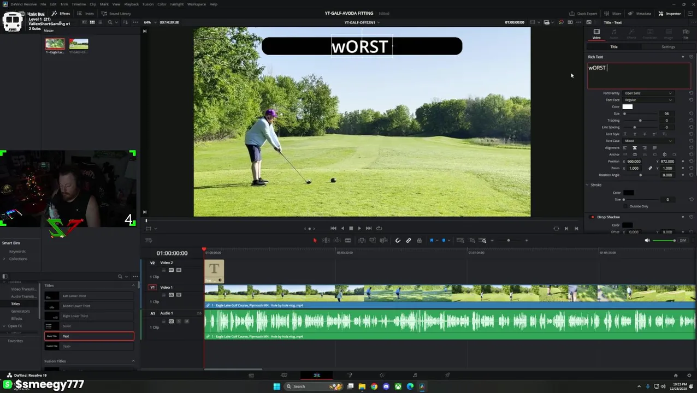The width and height of the screenshot is (697, 393).
Task: Add keyframe for Rotation Angle
Action: 683,175
